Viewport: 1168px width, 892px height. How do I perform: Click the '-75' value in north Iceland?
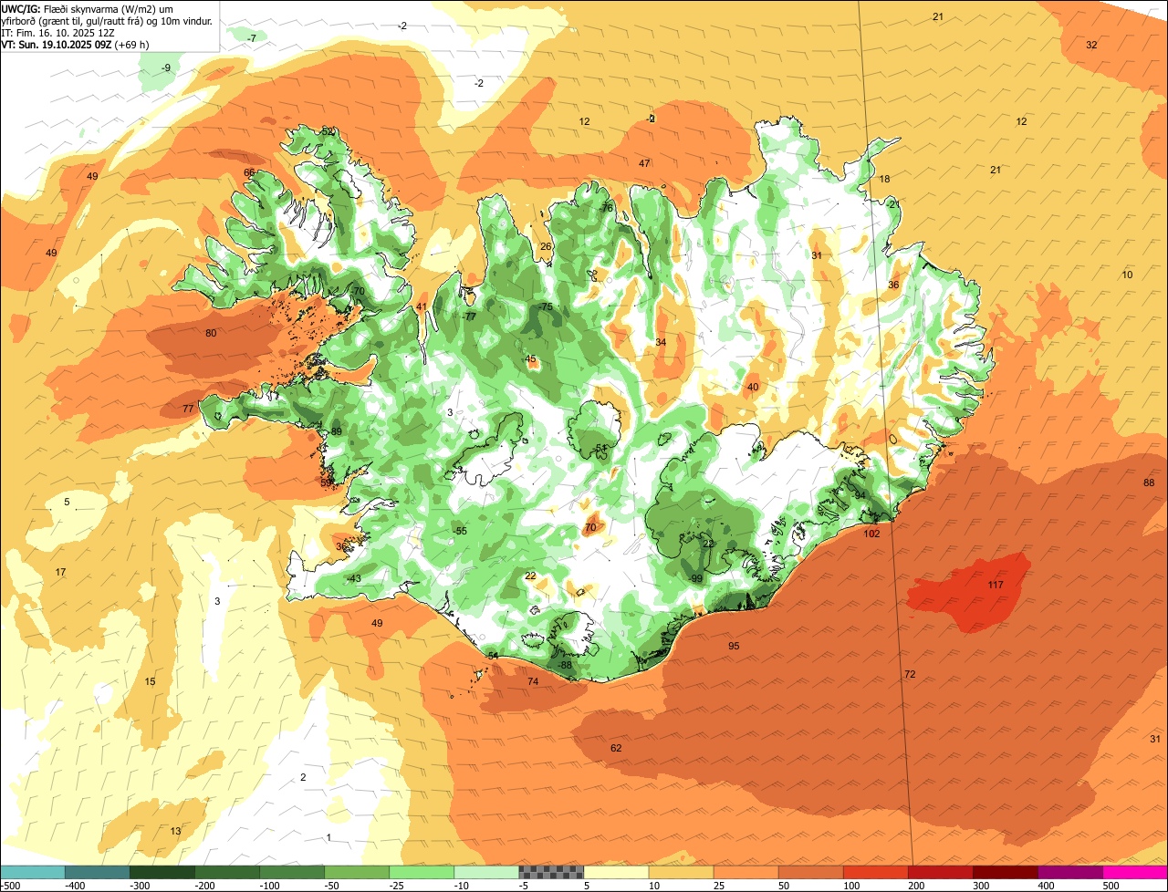coord(546,306)
